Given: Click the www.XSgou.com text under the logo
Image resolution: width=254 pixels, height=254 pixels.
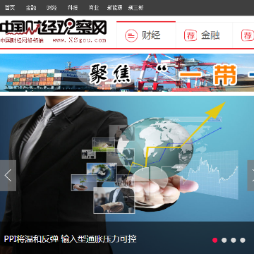Looking at the screenshot, I should tap(79, 40).
